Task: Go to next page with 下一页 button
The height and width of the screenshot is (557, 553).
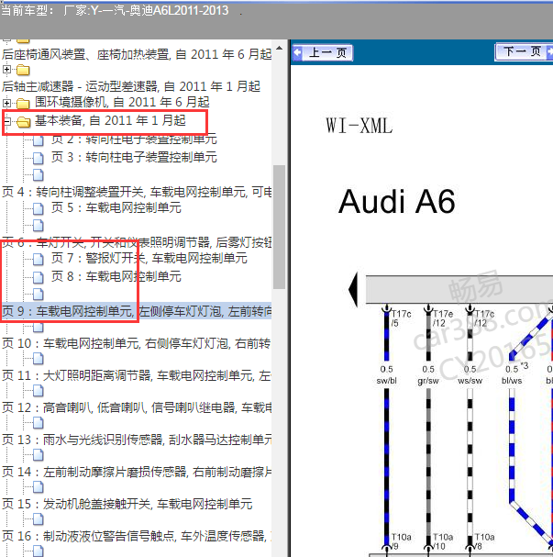Action: (x=524, y=52)
